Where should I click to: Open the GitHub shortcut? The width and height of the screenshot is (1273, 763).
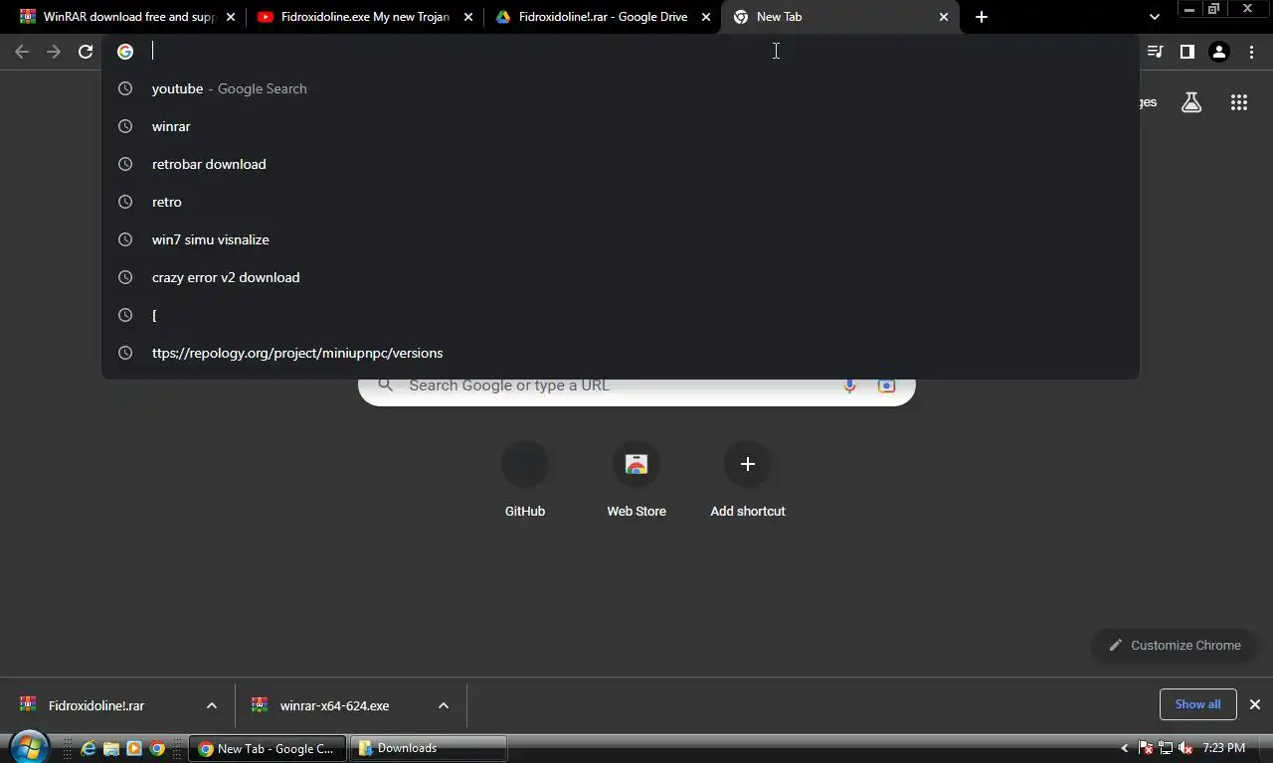[525, 481]
